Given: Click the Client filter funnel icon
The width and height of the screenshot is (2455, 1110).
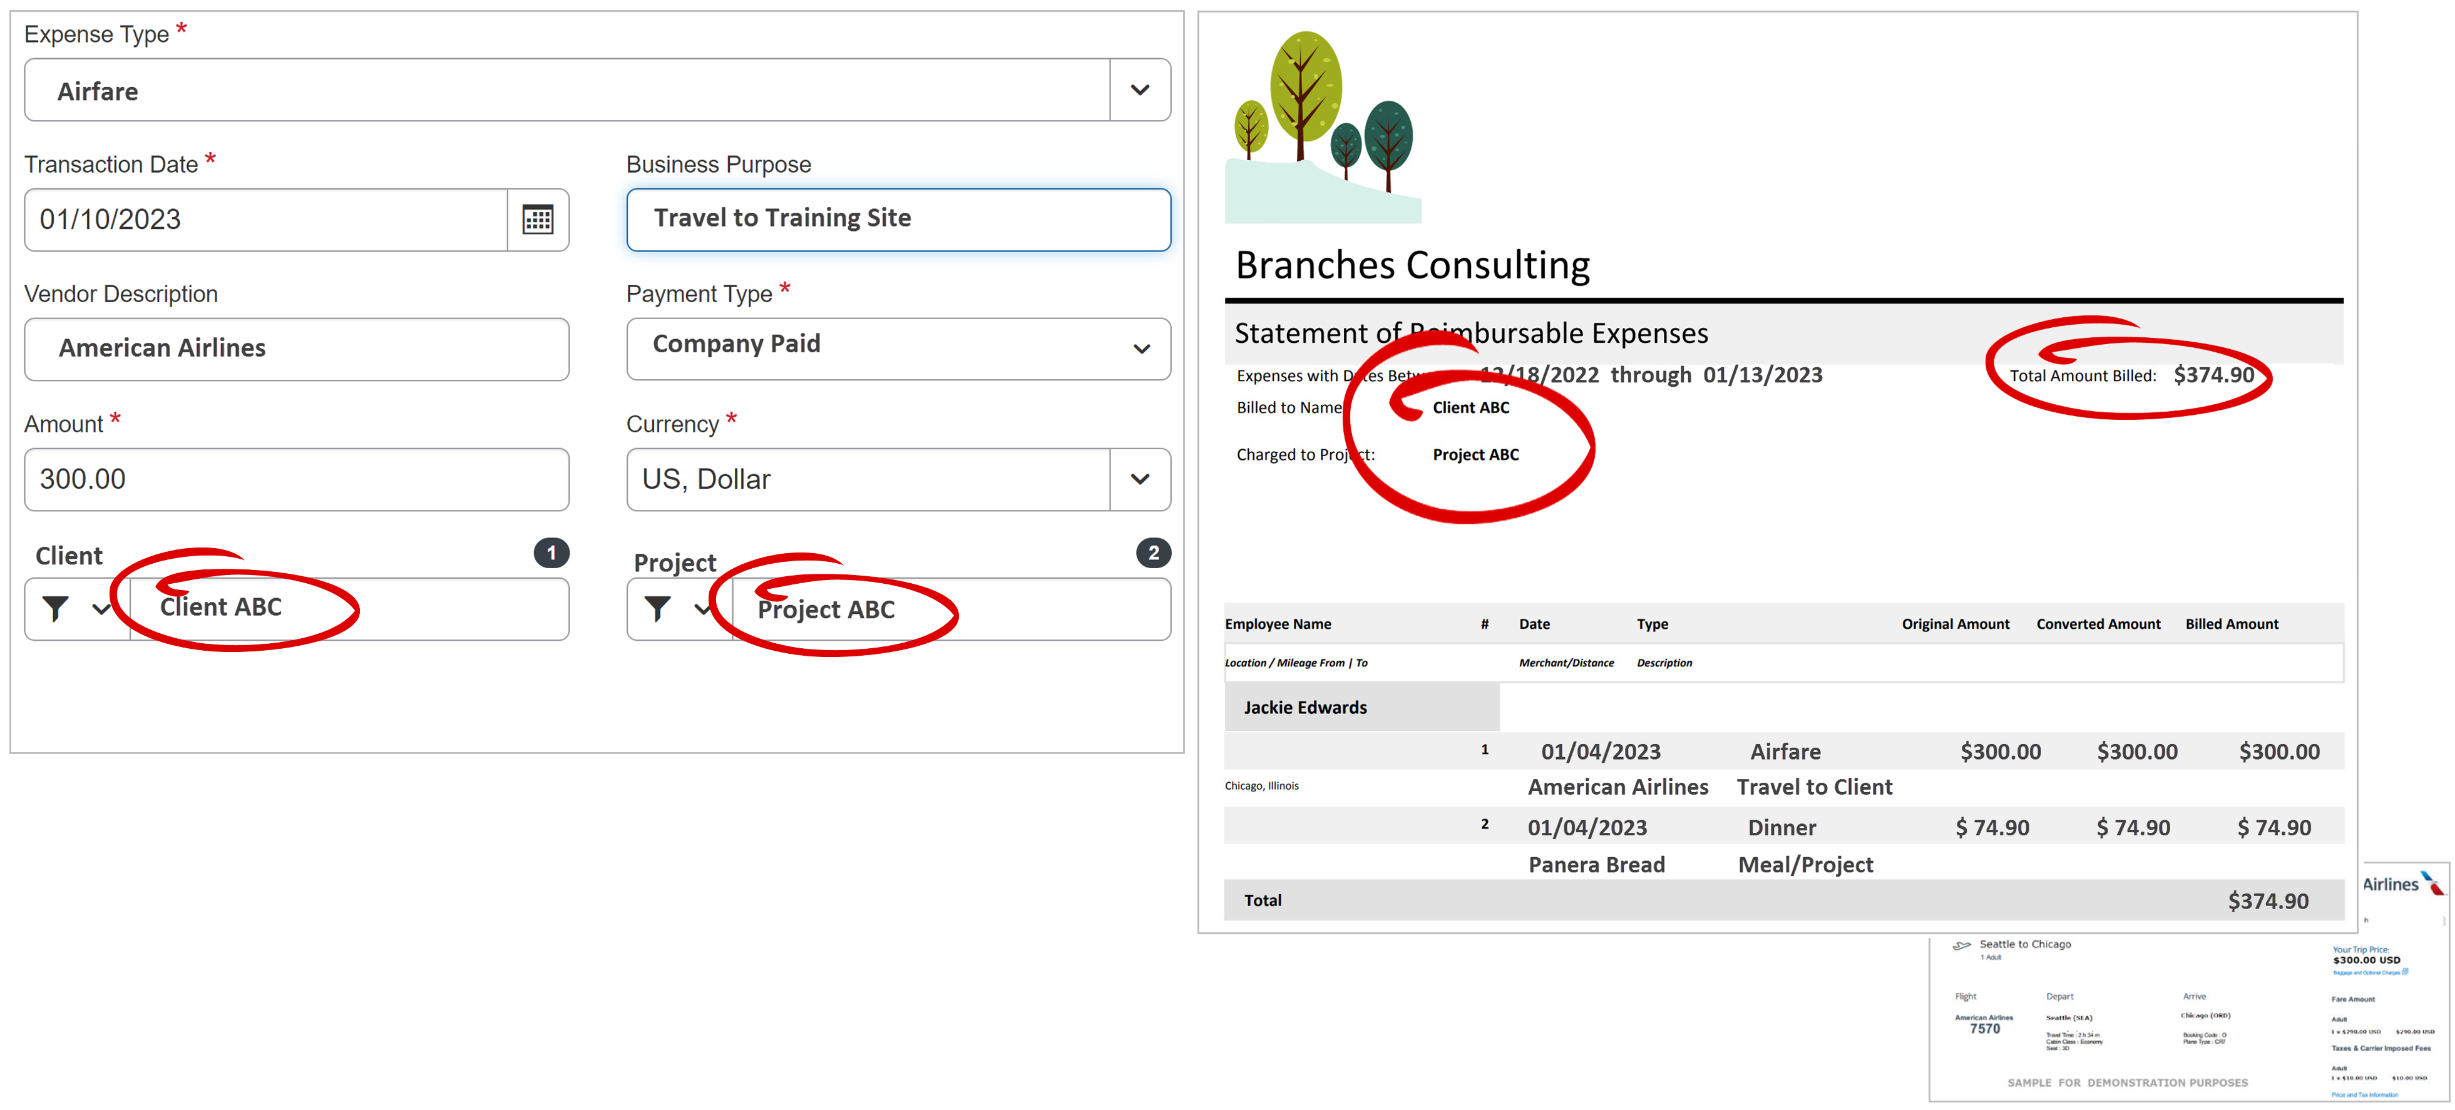Looking at the screenshot, I should [x=55, y=609].
